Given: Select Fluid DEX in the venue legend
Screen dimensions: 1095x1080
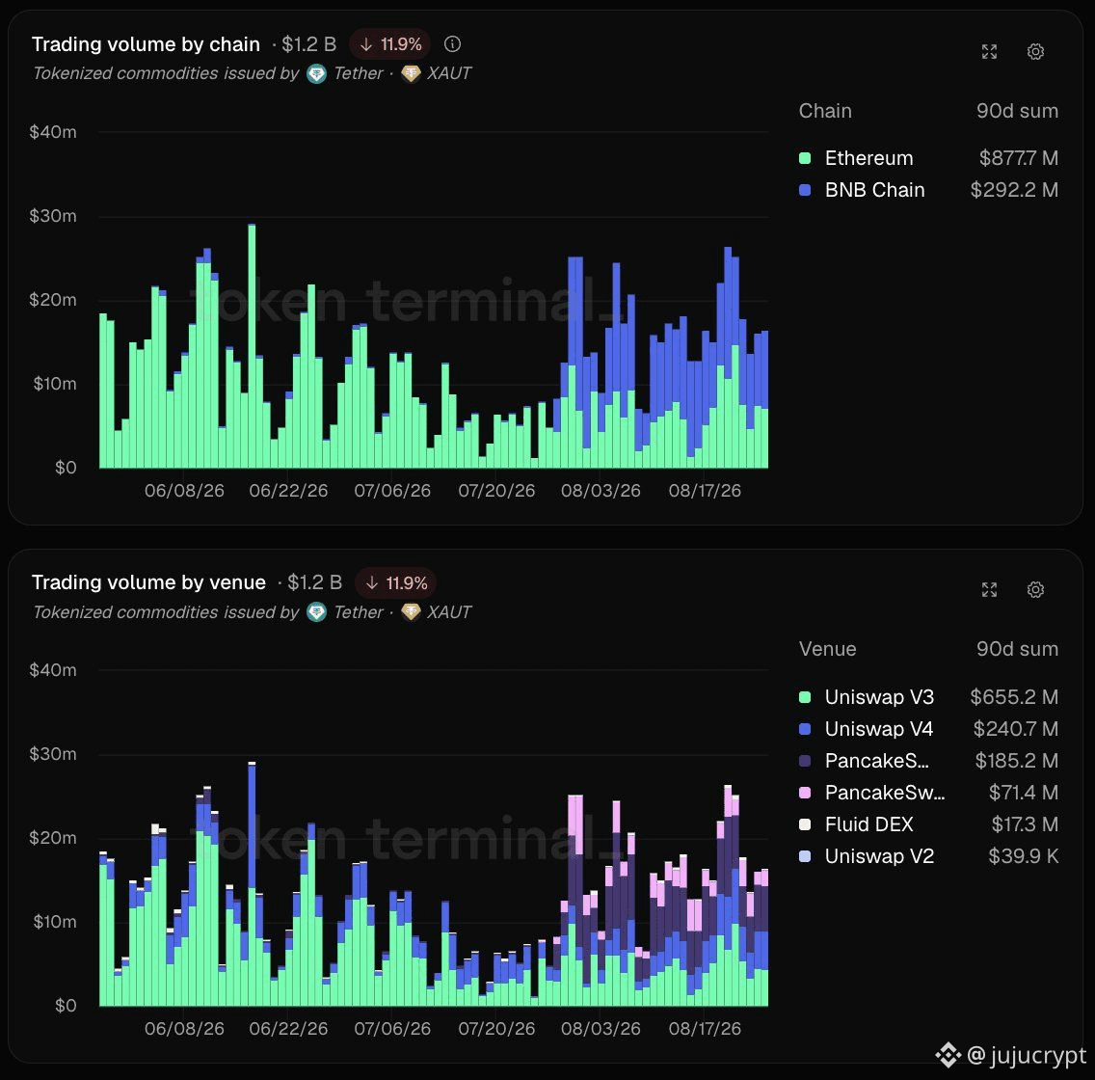Looking at the screenshot, I should [x=868, y=824].
